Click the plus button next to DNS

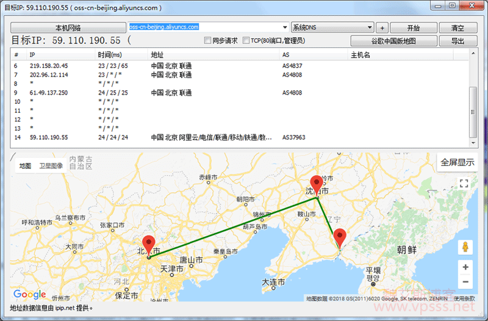[382, 27]
